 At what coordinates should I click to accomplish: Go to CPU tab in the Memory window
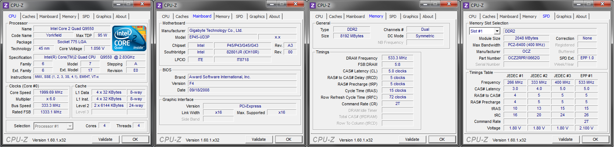pos(319,16)
